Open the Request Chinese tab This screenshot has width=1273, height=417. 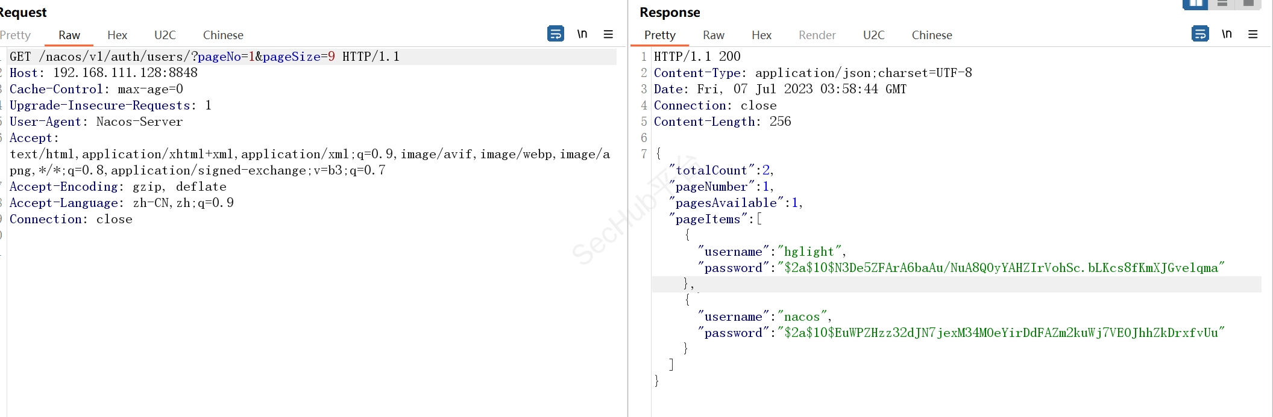tap(223, 35)
